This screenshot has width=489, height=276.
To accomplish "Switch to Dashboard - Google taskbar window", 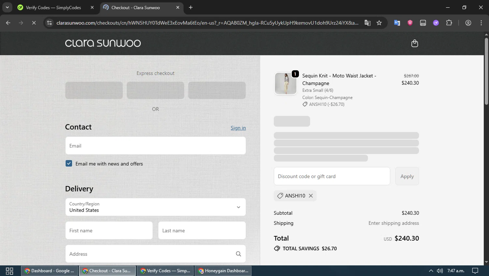I will (x=50, y=271).
